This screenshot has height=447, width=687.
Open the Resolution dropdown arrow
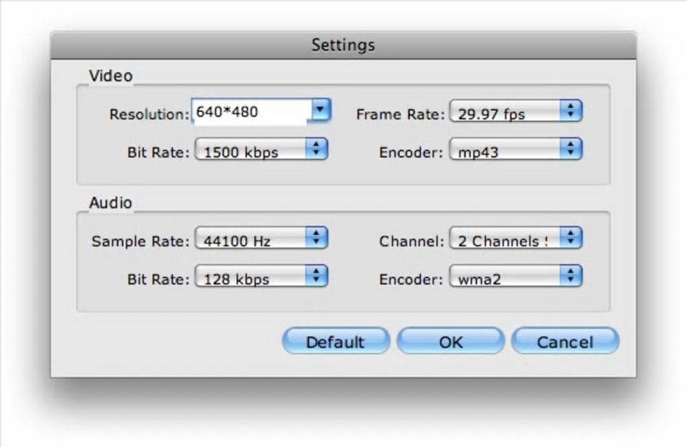pyautogui.click(x=321, y=111)
